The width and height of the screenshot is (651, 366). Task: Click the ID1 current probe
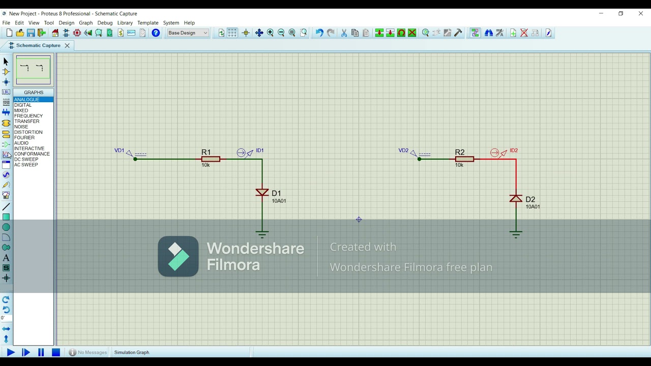(245, 152)
